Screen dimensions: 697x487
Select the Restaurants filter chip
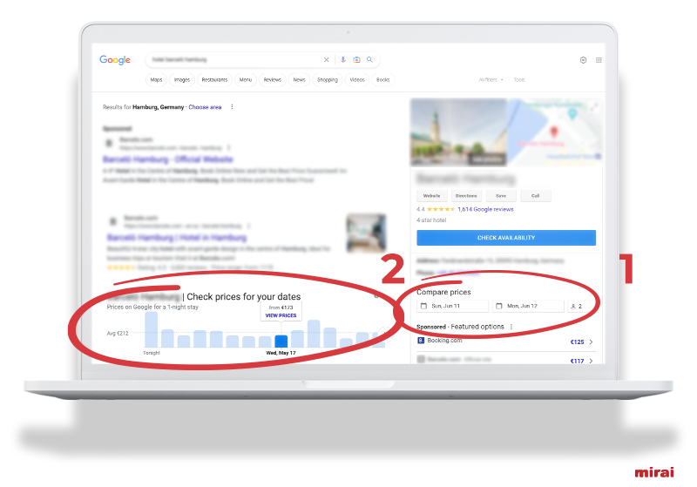coord(214,79)
